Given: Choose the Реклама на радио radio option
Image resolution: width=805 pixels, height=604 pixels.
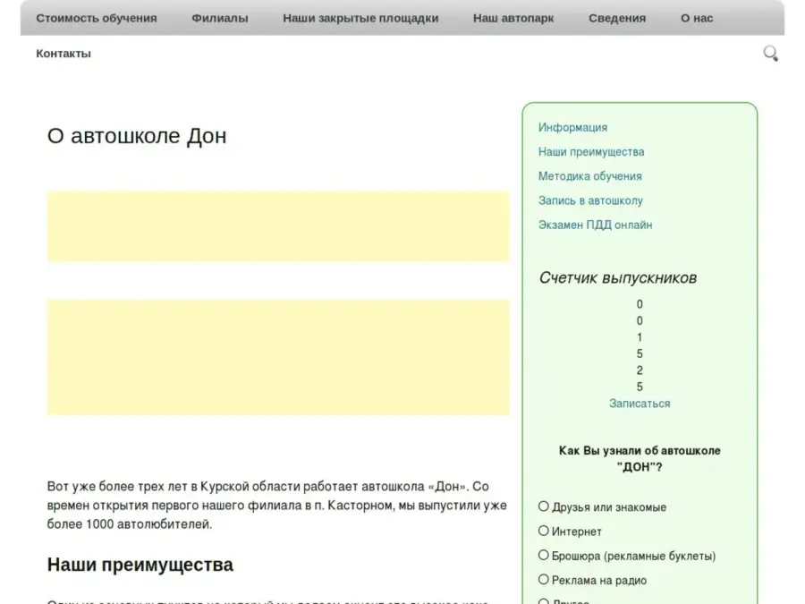Looking at the screenshot, I should coord(543,579).
